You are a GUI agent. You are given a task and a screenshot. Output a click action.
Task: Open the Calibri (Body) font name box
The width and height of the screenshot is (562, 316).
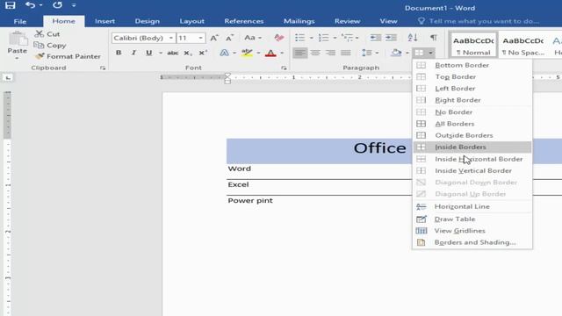[143, 38]
